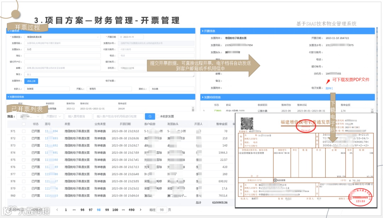Collapse the left 发票明细信息 section header
Image resolution: width=383 pixels, height=218 pixels.
tap(101, 97)
